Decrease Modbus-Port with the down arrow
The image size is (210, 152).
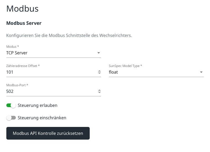tap(99, 92)
